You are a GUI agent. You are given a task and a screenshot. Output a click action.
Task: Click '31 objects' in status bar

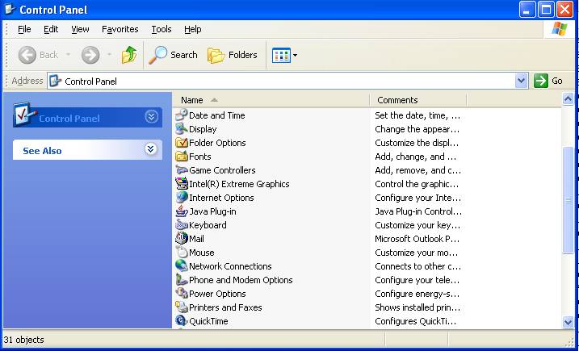[23, 340]
